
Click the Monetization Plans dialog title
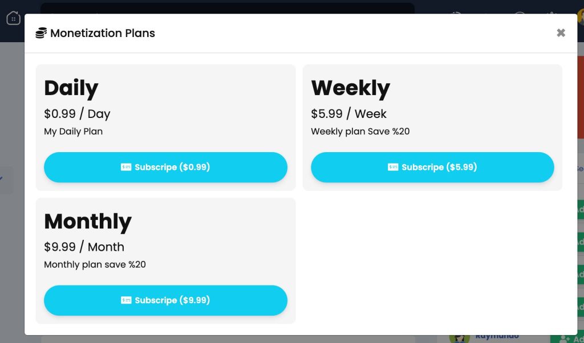pos(103,33)
